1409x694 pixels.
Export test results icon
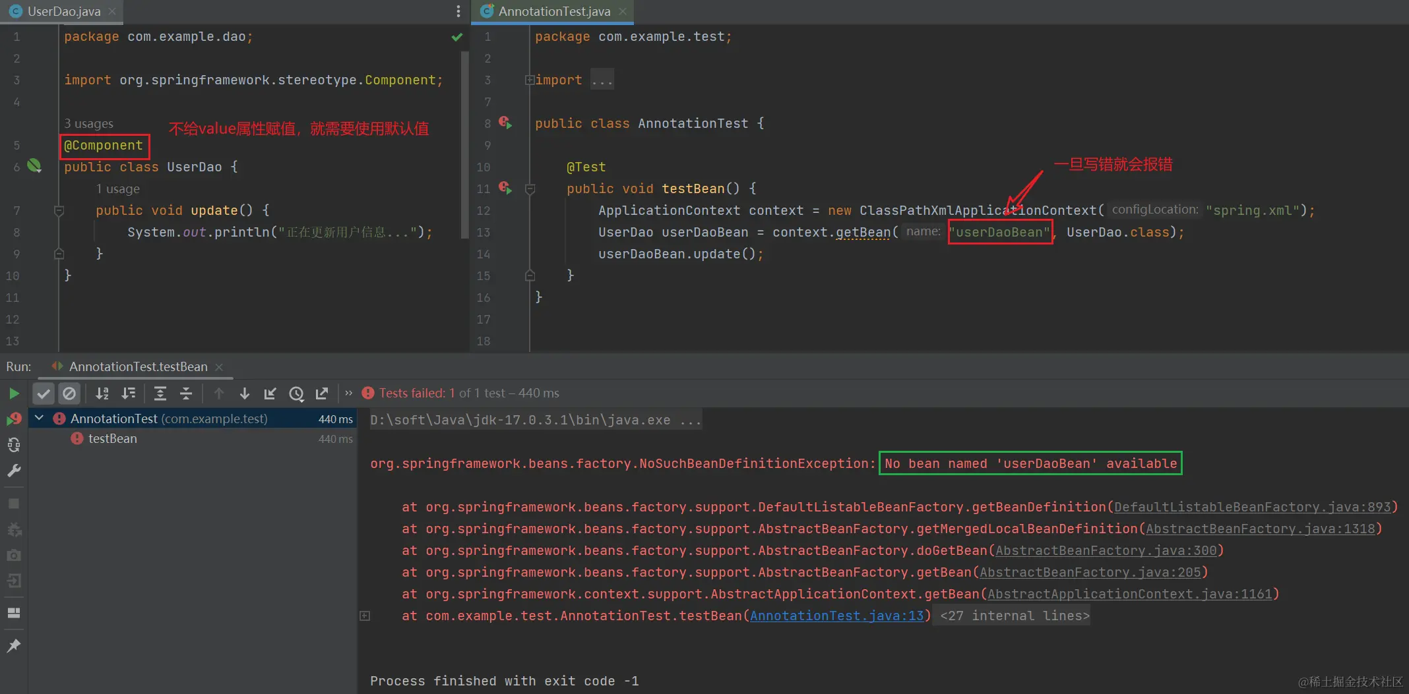[x=322, y=393]
